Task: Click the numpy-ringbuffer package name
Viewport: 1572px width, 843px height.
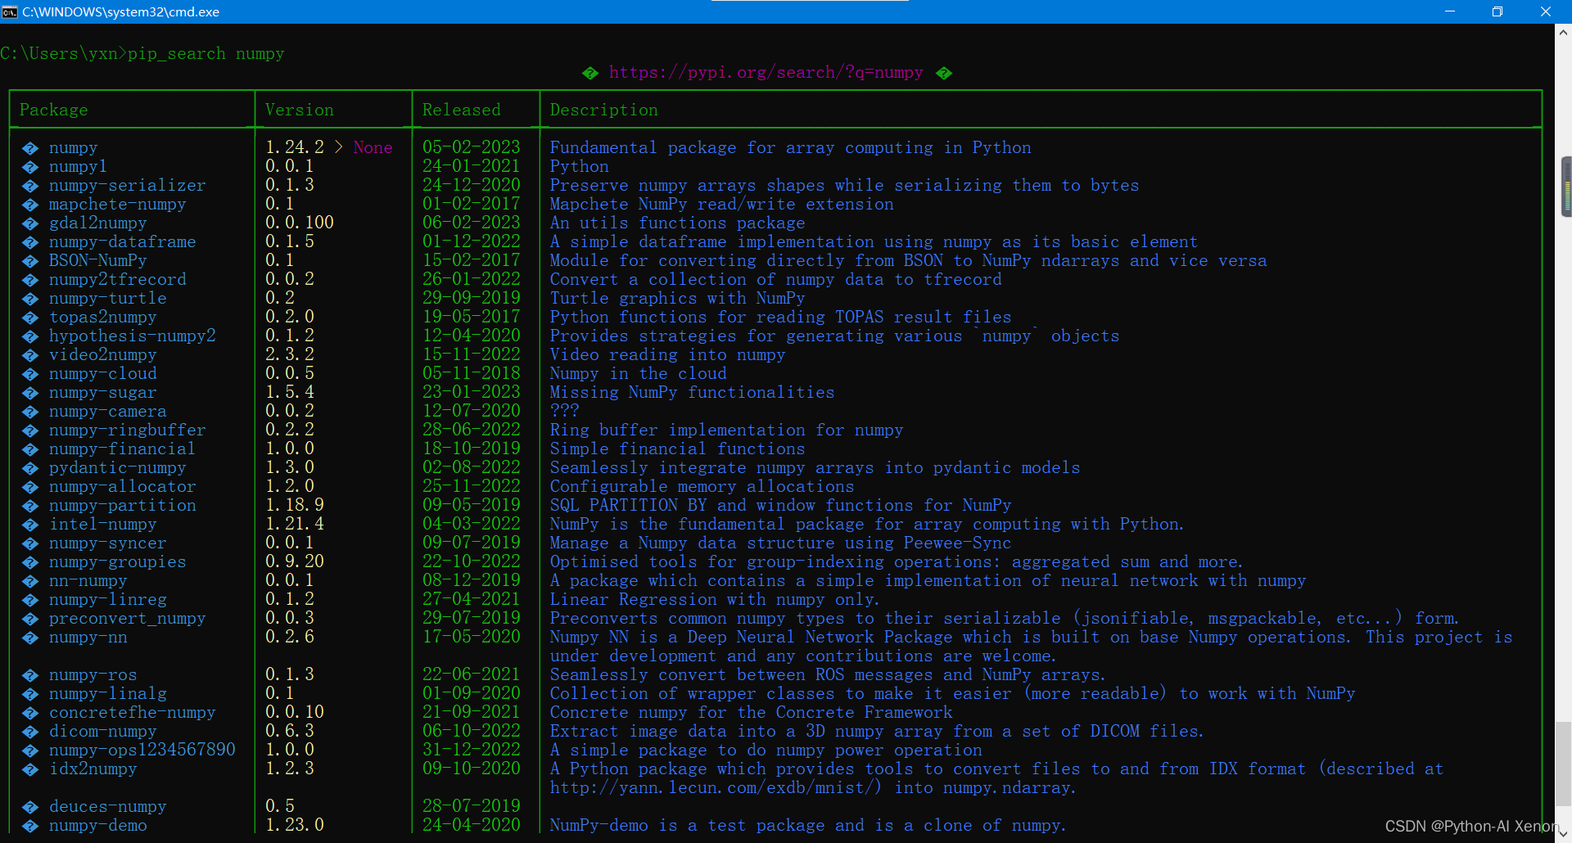Action: [x=128, y=430]
